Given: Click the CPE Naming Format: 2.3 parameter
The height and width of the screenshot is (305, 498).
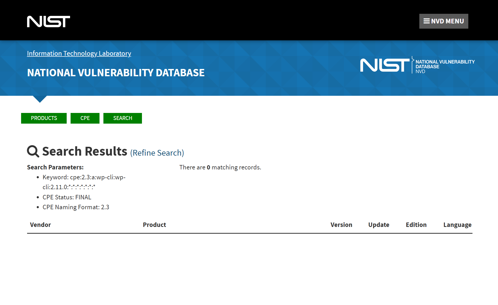Looking at the screenshot, I should (76, 207).
